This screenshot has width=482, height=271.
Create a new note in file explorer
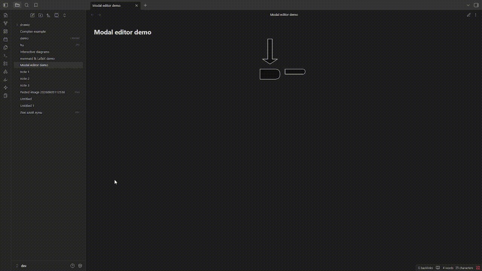(x=32, y=15)
